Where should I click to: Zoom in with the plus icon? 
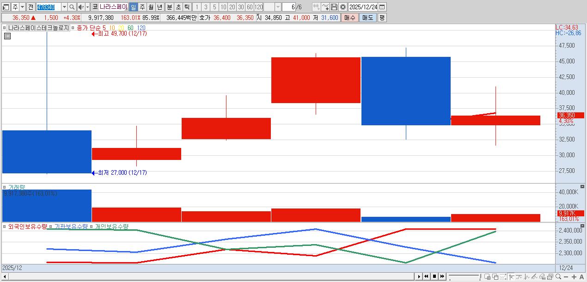[x=574, y=276]
